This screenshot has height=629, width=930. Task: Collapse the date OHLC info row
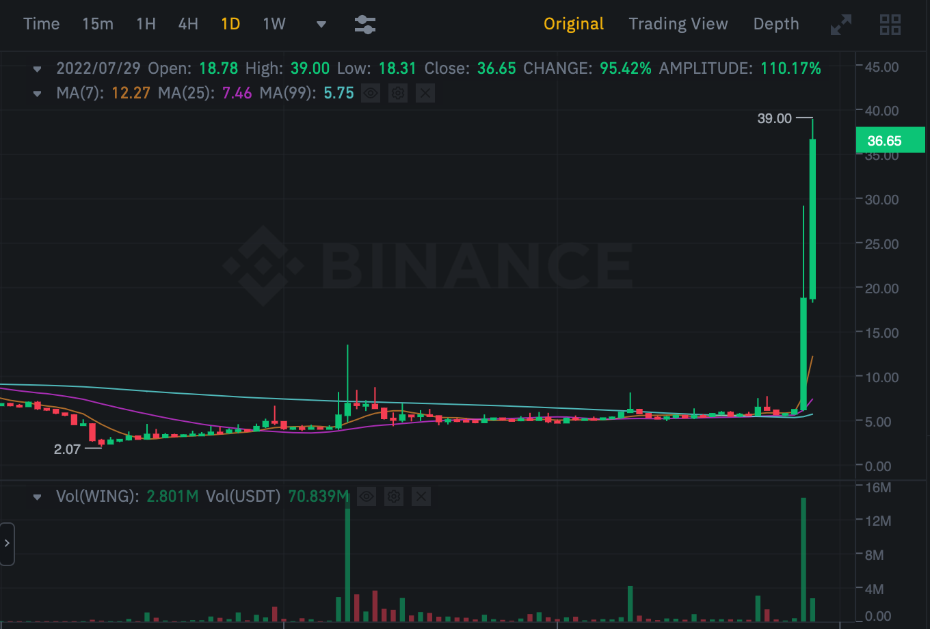click(x=38, y=69)
